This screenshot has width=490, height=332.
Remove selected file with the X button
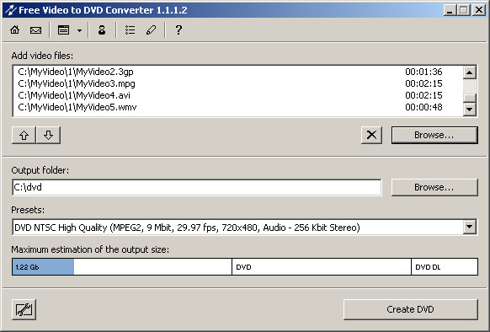[371, 135]
